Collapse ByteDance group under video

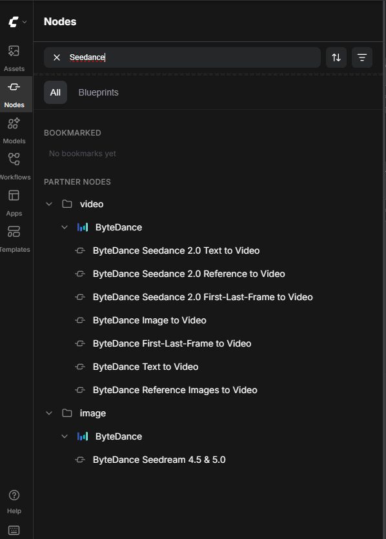click(65, 227)
